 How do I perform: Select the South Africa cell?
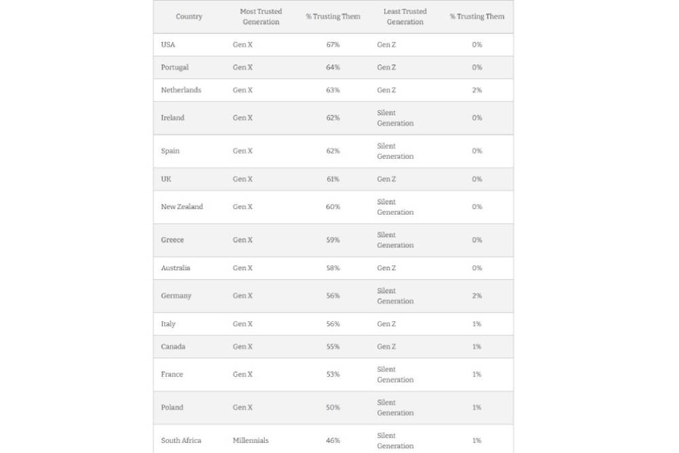click(181, 441)
